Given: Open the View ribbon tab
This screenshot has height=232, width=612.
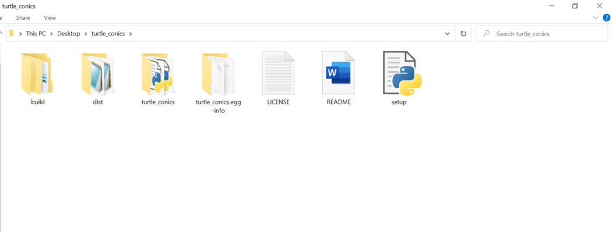Looking at the screenshot, I should pos(50,17).
